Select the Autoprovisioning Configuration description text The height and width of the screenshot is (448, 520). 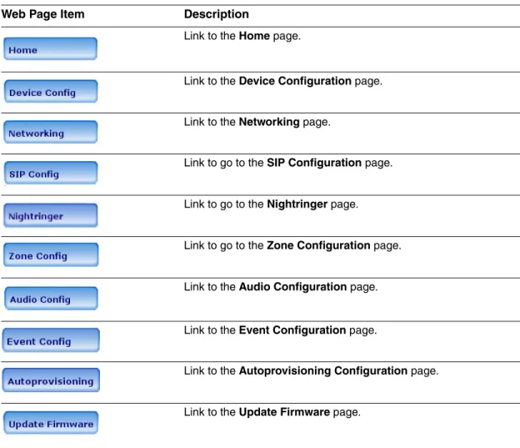tap(311, 370)
